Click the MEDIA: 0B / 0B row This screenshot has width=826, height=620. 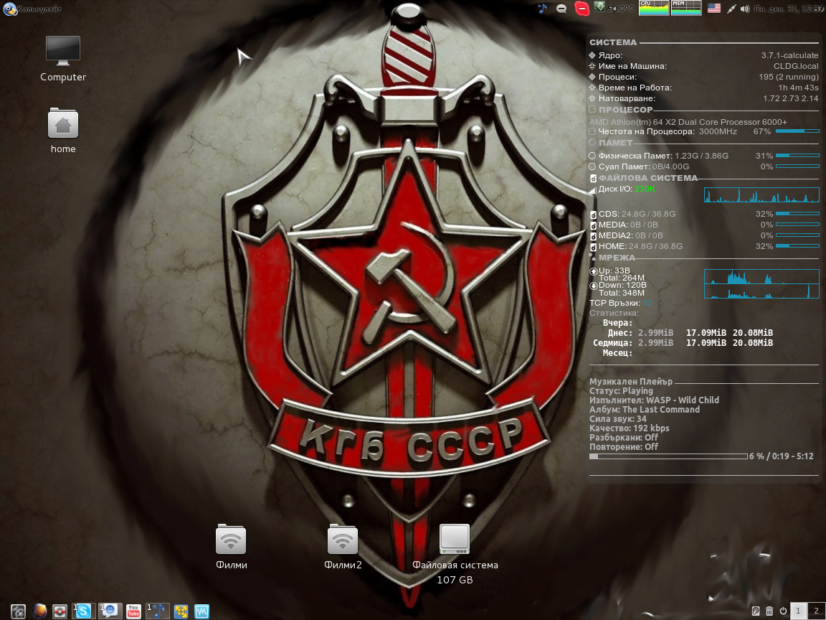[704, 225]
